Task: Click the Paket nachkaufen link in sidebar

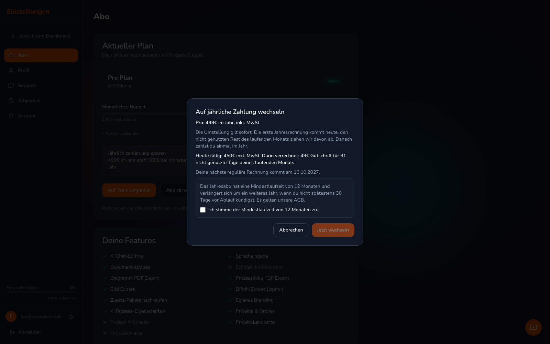Action: click(62, 298)
